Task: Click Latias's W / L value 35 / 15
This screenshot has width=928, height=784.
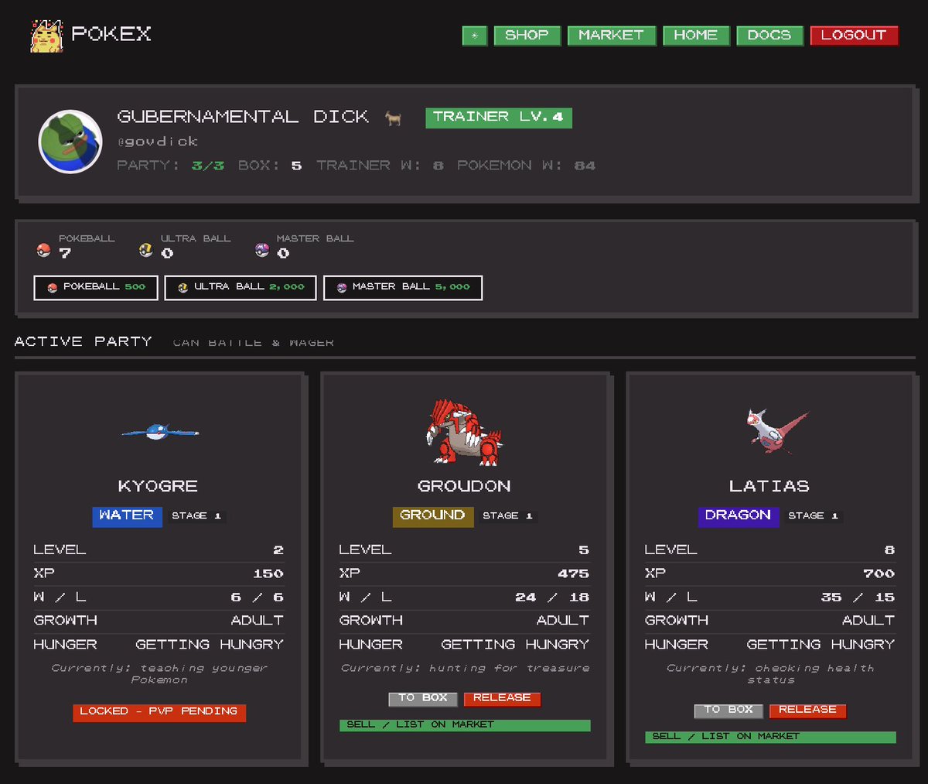Action: click(858, 597)
